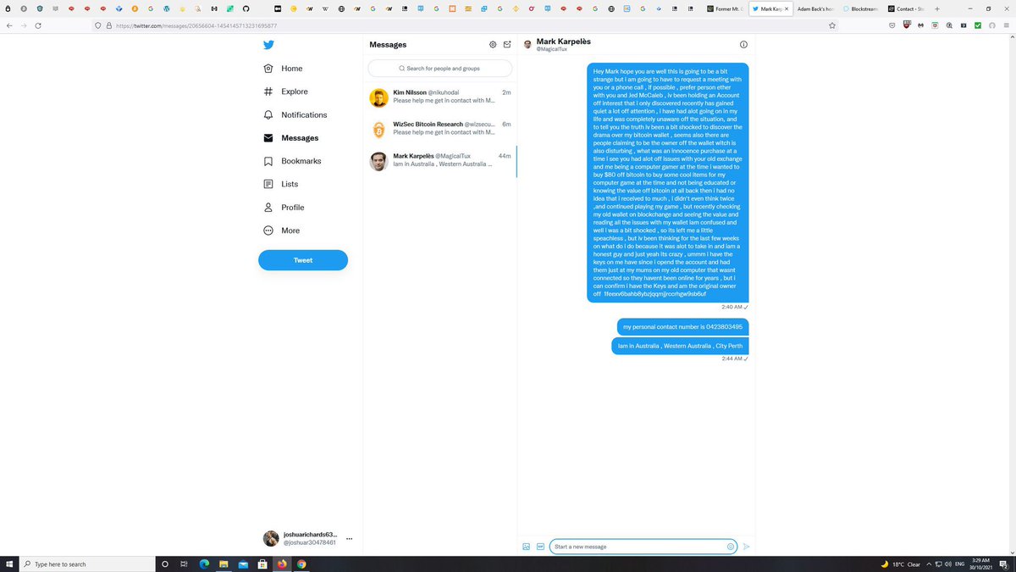This screenshot has height=572, width=1016.
Task: Switch to the Blockstream browser tab
Action: pyautogui.click(x=860, y=8)
